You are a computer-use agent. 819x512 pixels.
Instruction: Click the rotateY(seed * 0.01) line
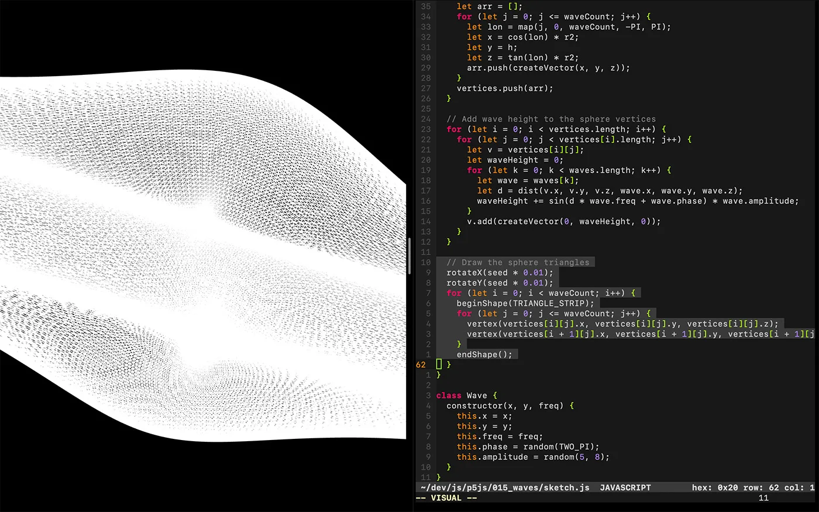pos(499,283)
